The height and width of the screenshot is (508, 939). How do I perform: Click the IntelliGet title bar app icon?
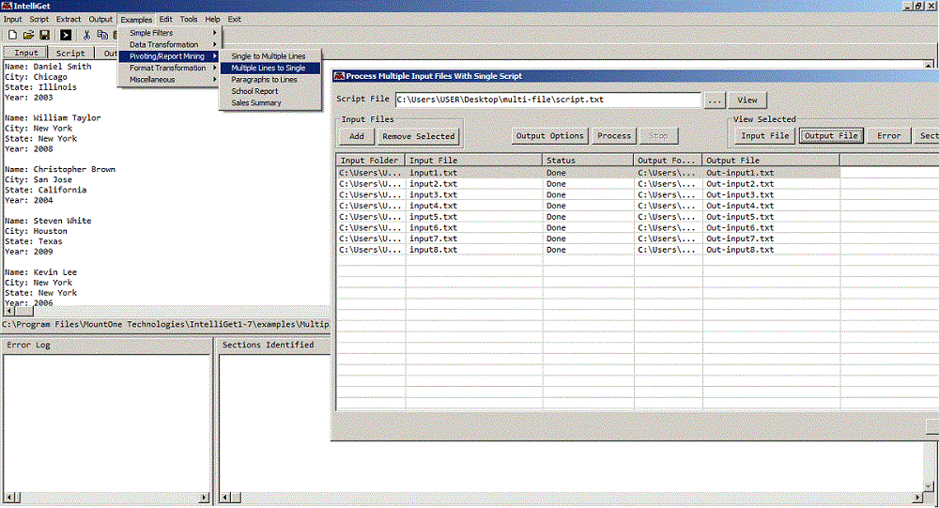[7, 6]
